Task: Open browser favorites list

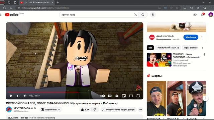Action: tap(191, 8)
